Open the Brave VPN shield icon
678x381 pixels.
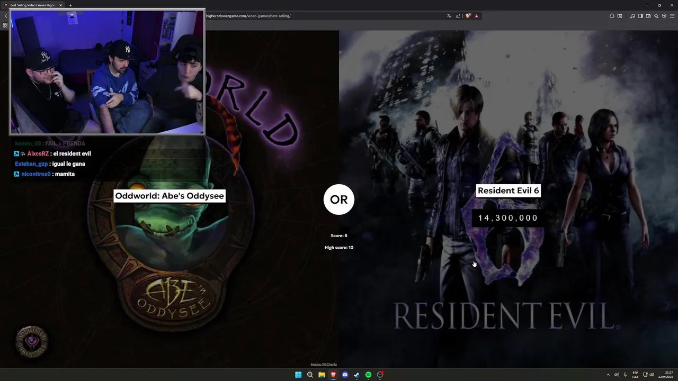[x=664, y=16]
